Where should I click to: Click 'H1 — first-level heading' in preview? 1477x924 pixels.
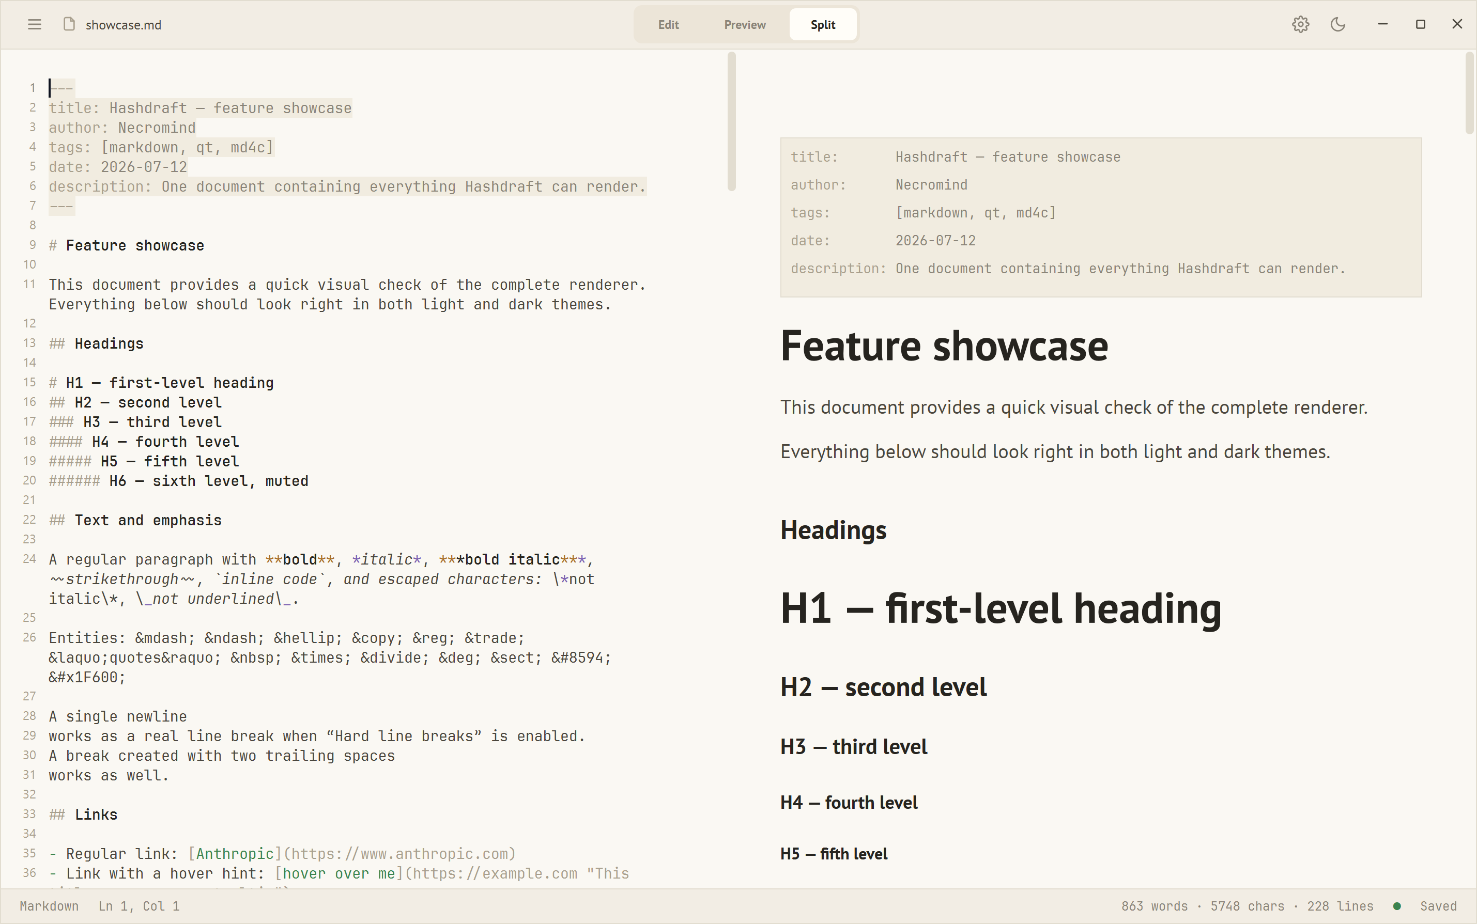pyautogui.click(x=1001, y=608)
